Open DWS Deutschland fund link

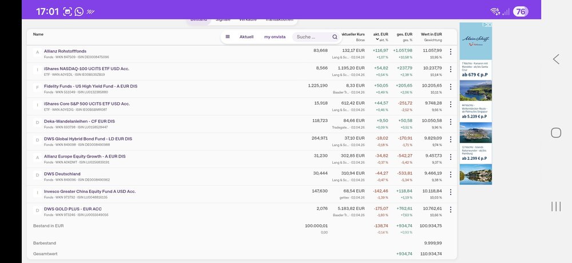click(x=62, y=174)
